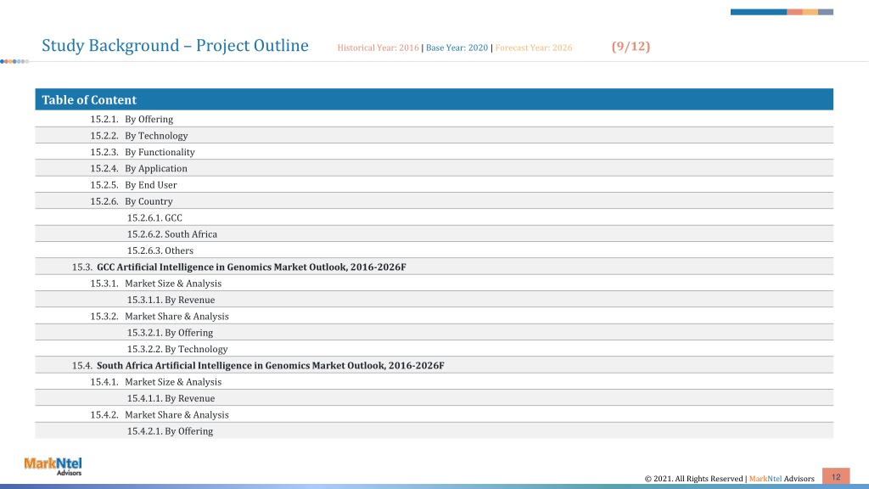The width and height of the screenshot is (869, 489).
Task: Click the 'Historical Year: 2016' label
Action: [x=378, y=48]
